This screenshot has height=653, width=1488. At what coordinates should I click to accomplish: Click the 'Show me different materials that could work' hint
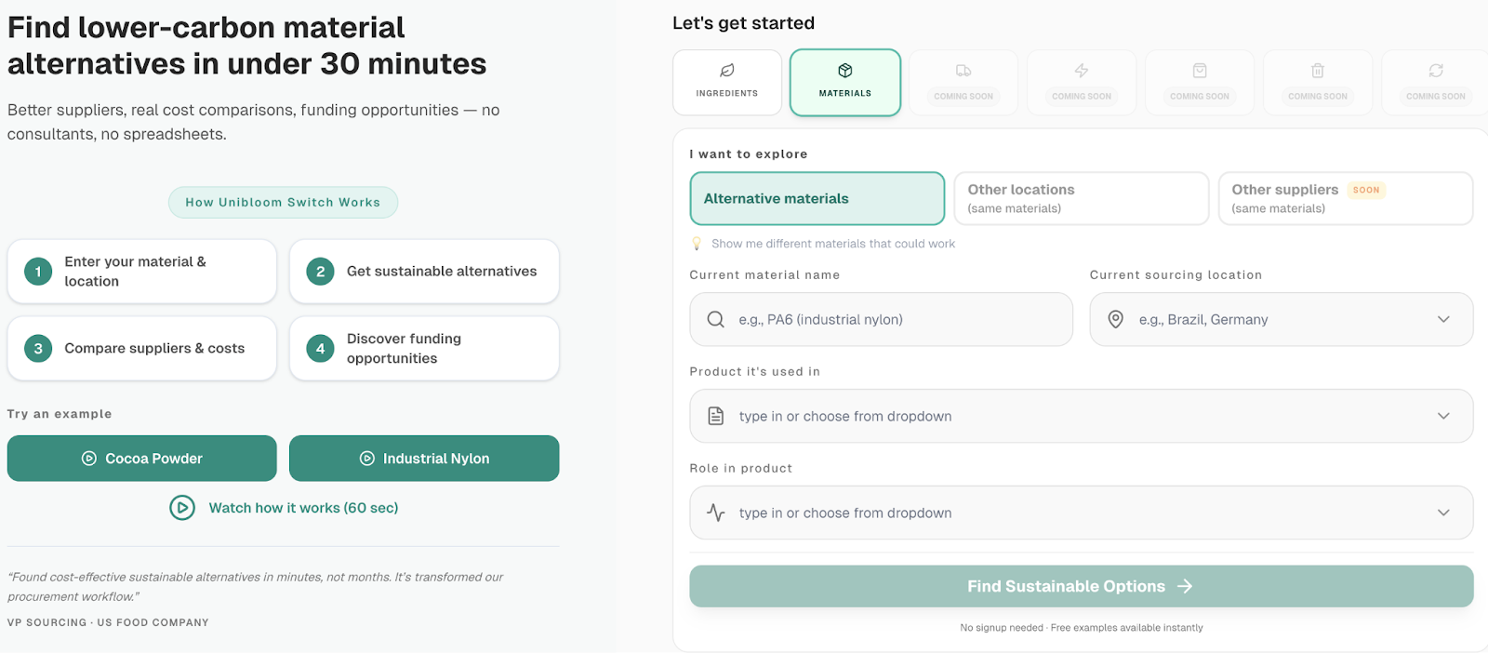click(x=833, y=244)
